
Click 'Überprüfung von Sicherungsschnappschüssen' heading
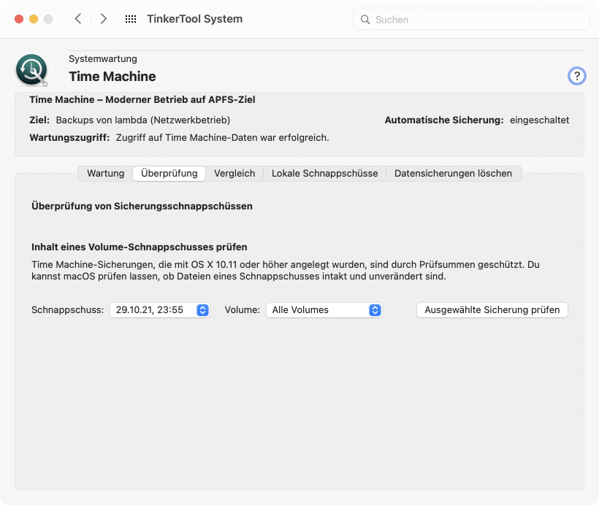[142, 206]
